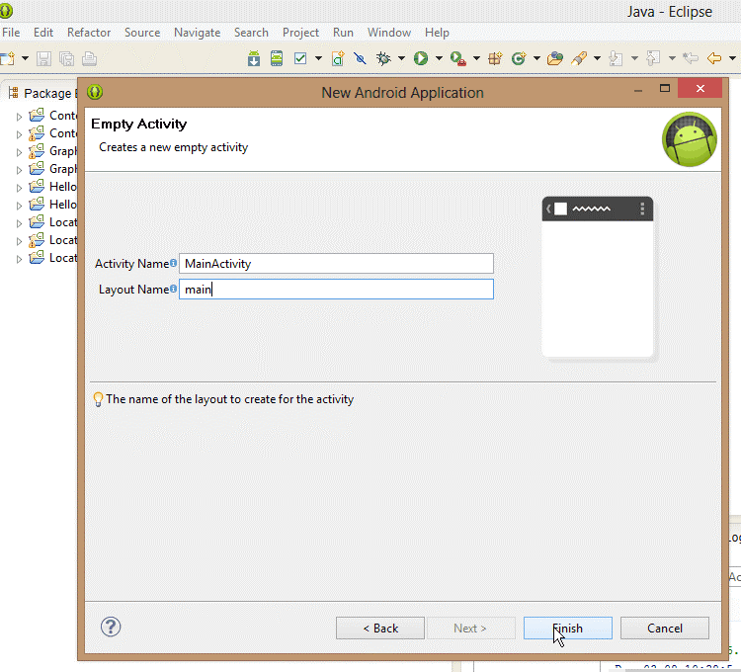Screen dimensions: 741x672
Task: Open the Android SDK Manager from toolbar
Action: click(x=254, y=58)
